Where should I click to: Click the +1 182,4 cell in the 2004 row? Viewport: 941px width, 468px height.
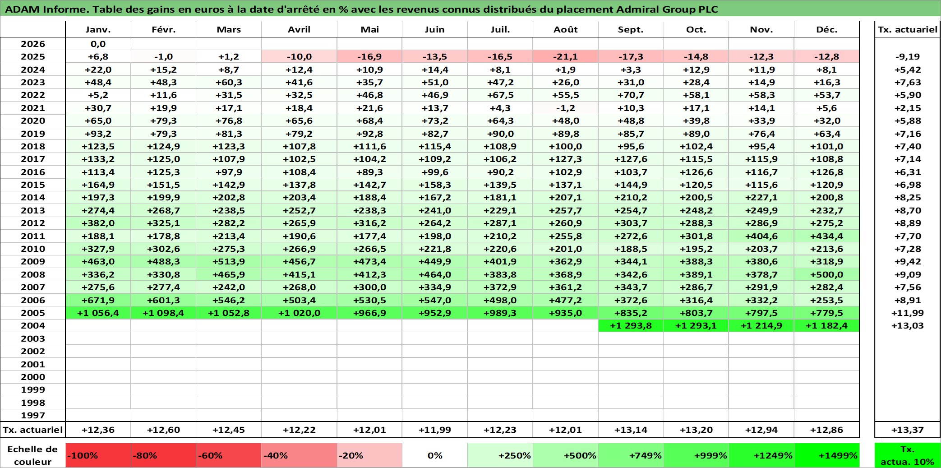click(x=826, y=325)
